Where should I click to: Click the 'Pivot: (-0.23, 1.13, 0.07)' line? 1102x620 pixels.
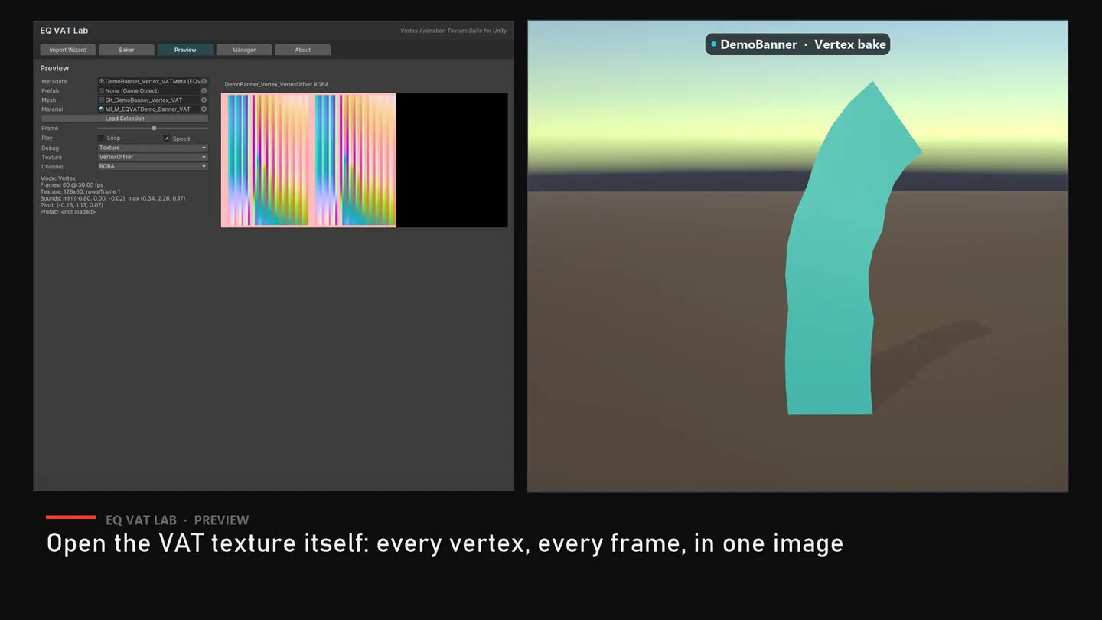pyautogui.click(x=71, y=205)
